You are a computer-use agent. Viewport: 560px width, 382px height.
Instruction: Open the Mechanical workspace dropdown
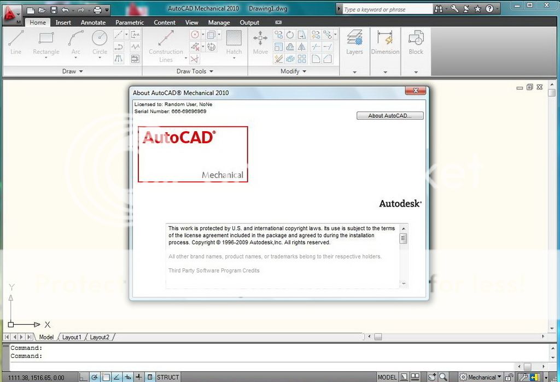click(481, 377)
